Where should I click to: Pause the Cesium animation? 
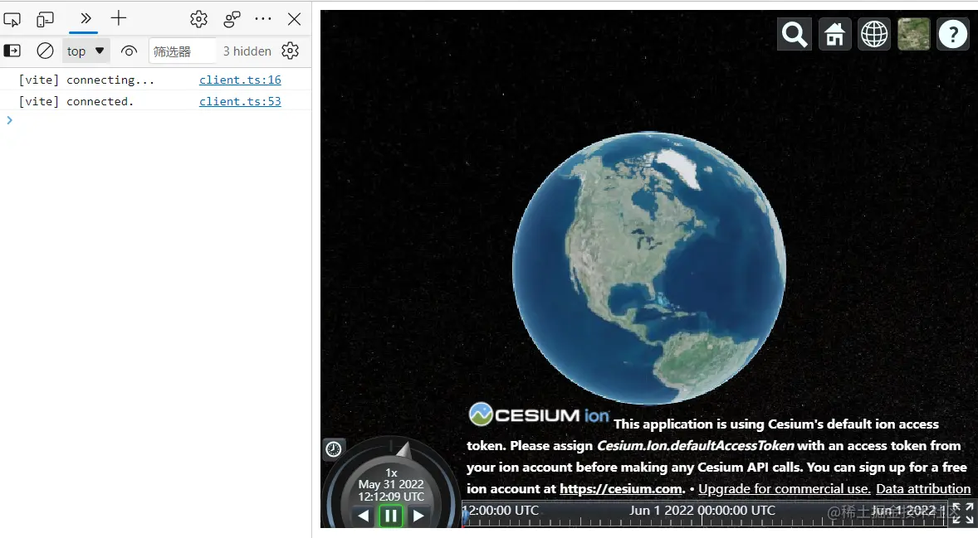tap(391, 516)
